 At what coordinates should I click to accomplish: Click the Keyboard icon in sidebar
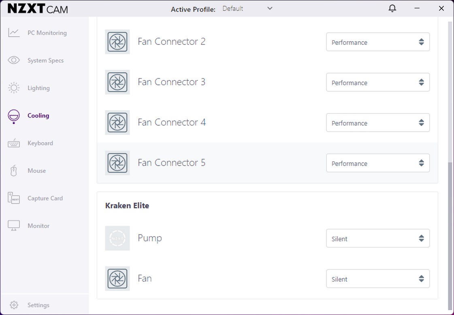(x=14, y=143)
